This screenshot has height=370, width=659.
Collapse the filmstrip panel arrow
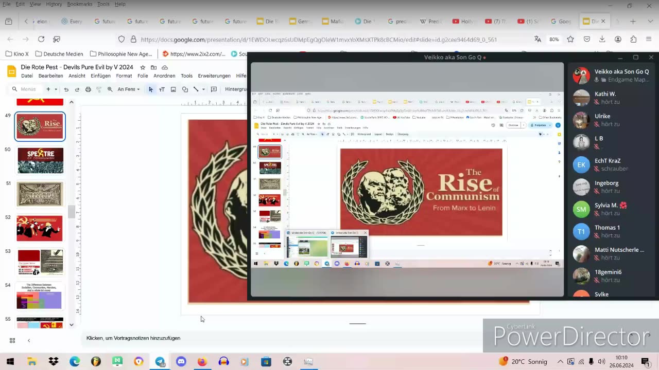pyautogui.click(x=29, y=340)
